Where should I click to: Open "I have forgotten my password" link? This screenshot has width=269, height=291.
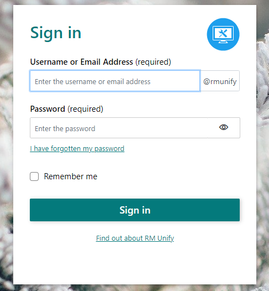pyautogui.click(x=77, y=149)
